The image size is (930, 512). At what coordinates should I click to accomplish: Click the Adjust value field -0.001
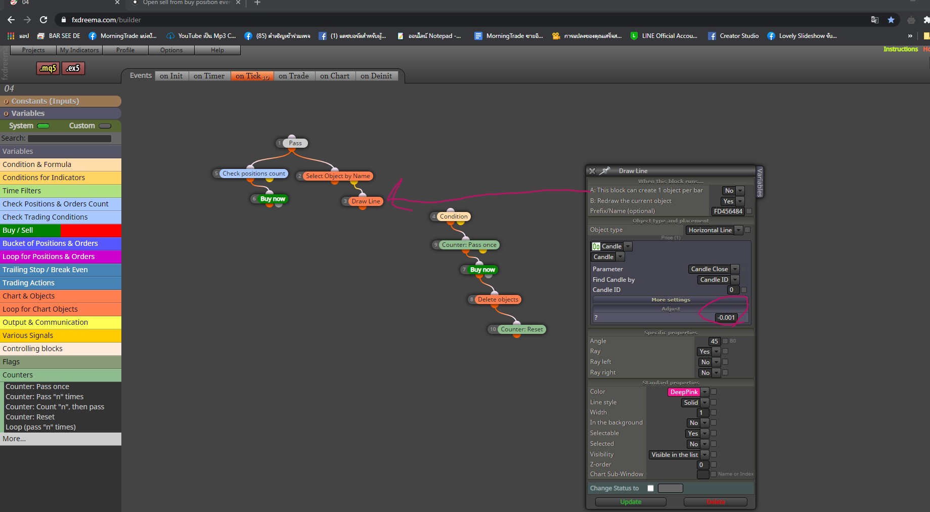click(726, 318)
